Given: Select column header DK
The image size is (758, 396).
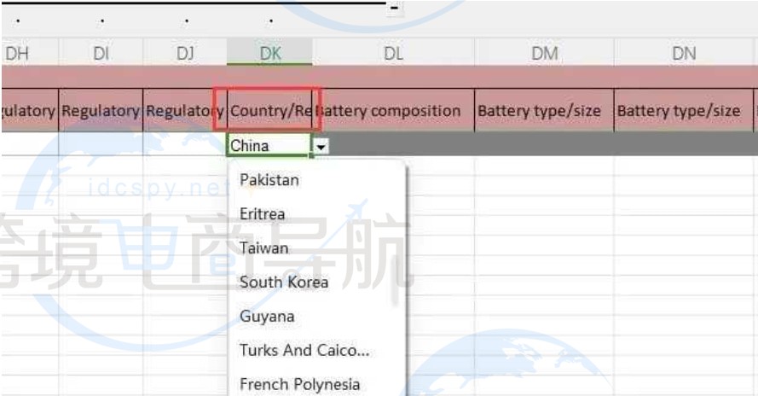Looking at the screenshot, I should 269,53.
